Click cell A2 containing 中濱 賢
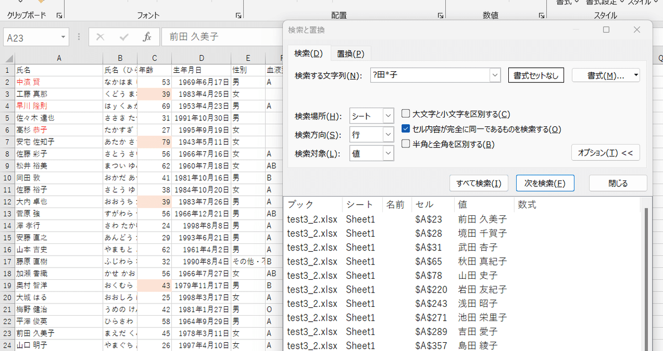Image resolution: width=663 pixels, height=351 pixels. [59, 82]
